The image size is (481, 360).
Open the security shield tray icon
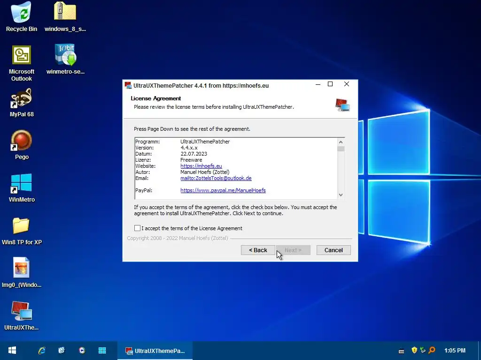coord(414,350)
